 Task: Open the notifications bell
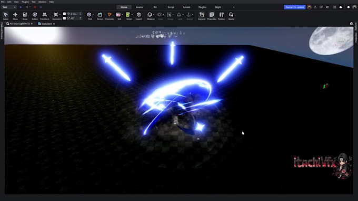pos(349,7)
